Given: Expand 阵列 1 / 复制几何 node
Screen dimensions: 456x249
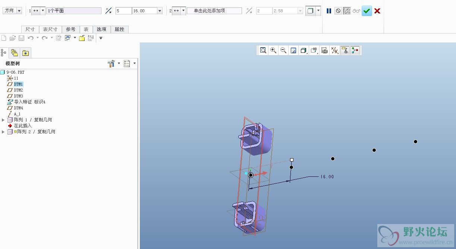Looking at the screenshot, I should pos(3,120).
